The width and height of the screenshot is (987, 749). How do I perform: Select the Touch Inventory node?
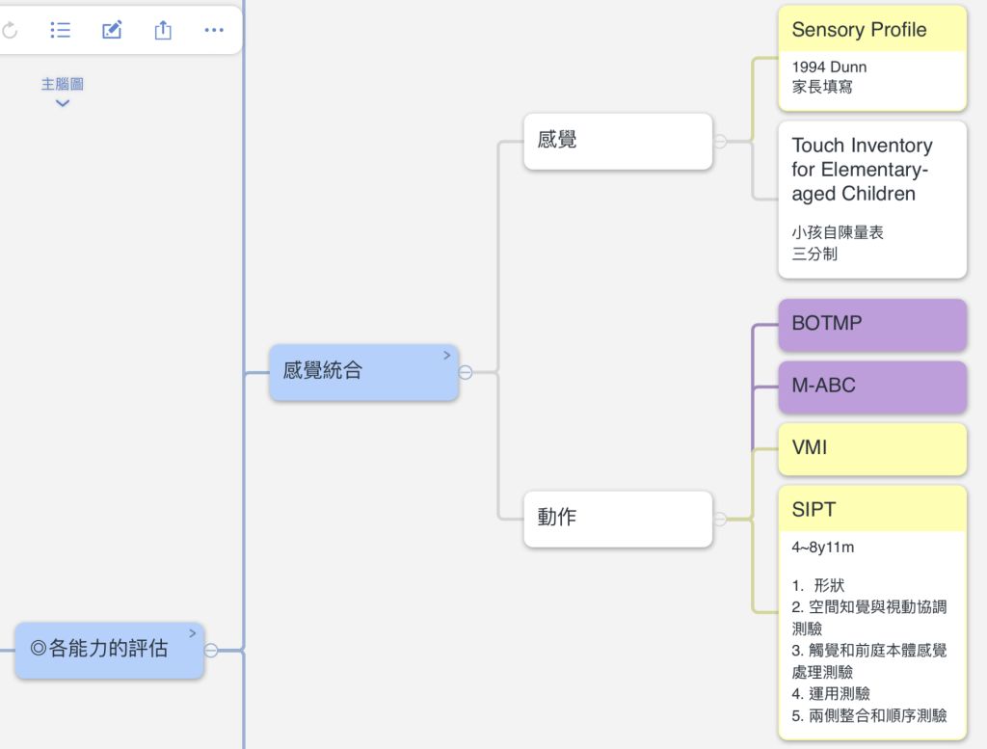pos(871,170)
